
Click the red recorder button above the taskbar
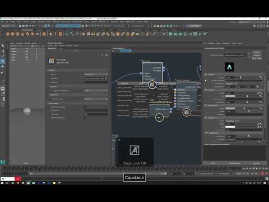(17, 179)
